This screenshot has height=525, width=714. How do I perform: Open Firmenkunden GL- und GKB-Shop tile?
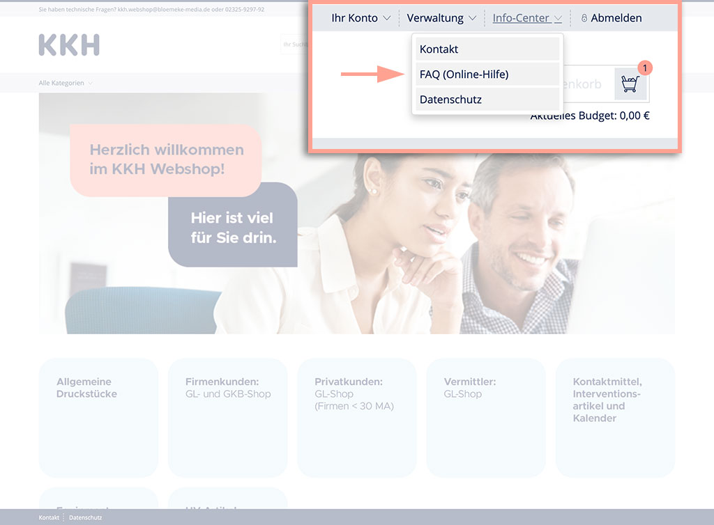(x=227, y=417)
